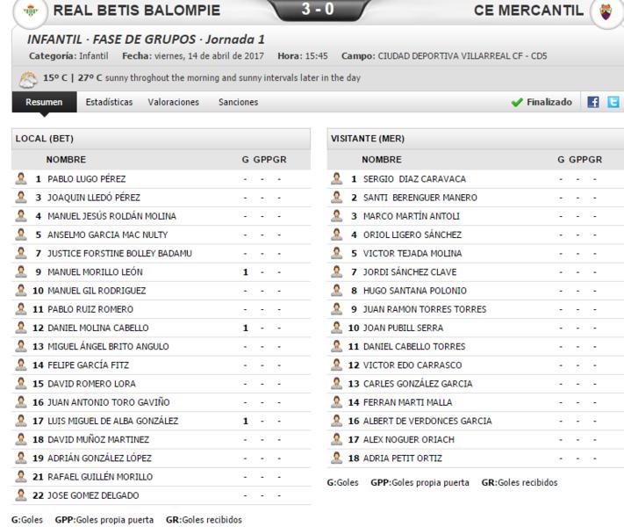Click the CE Mercantil club crest
The width and height of the screenshot is (624, 527).
pos(606,11)
